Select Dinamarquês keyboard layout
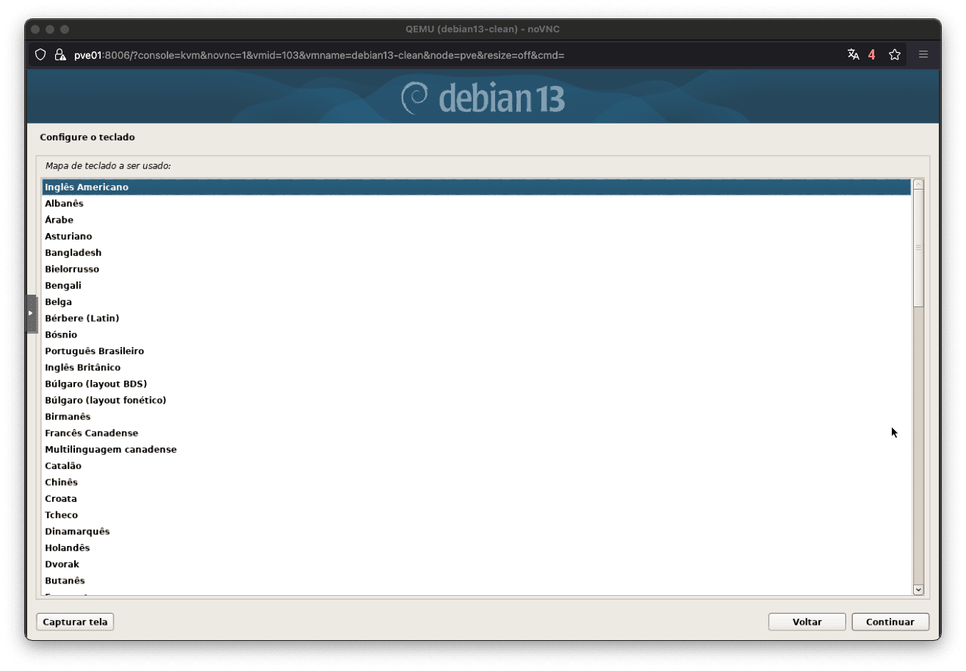This screenshot has height=671, width=966. point(476,532)
